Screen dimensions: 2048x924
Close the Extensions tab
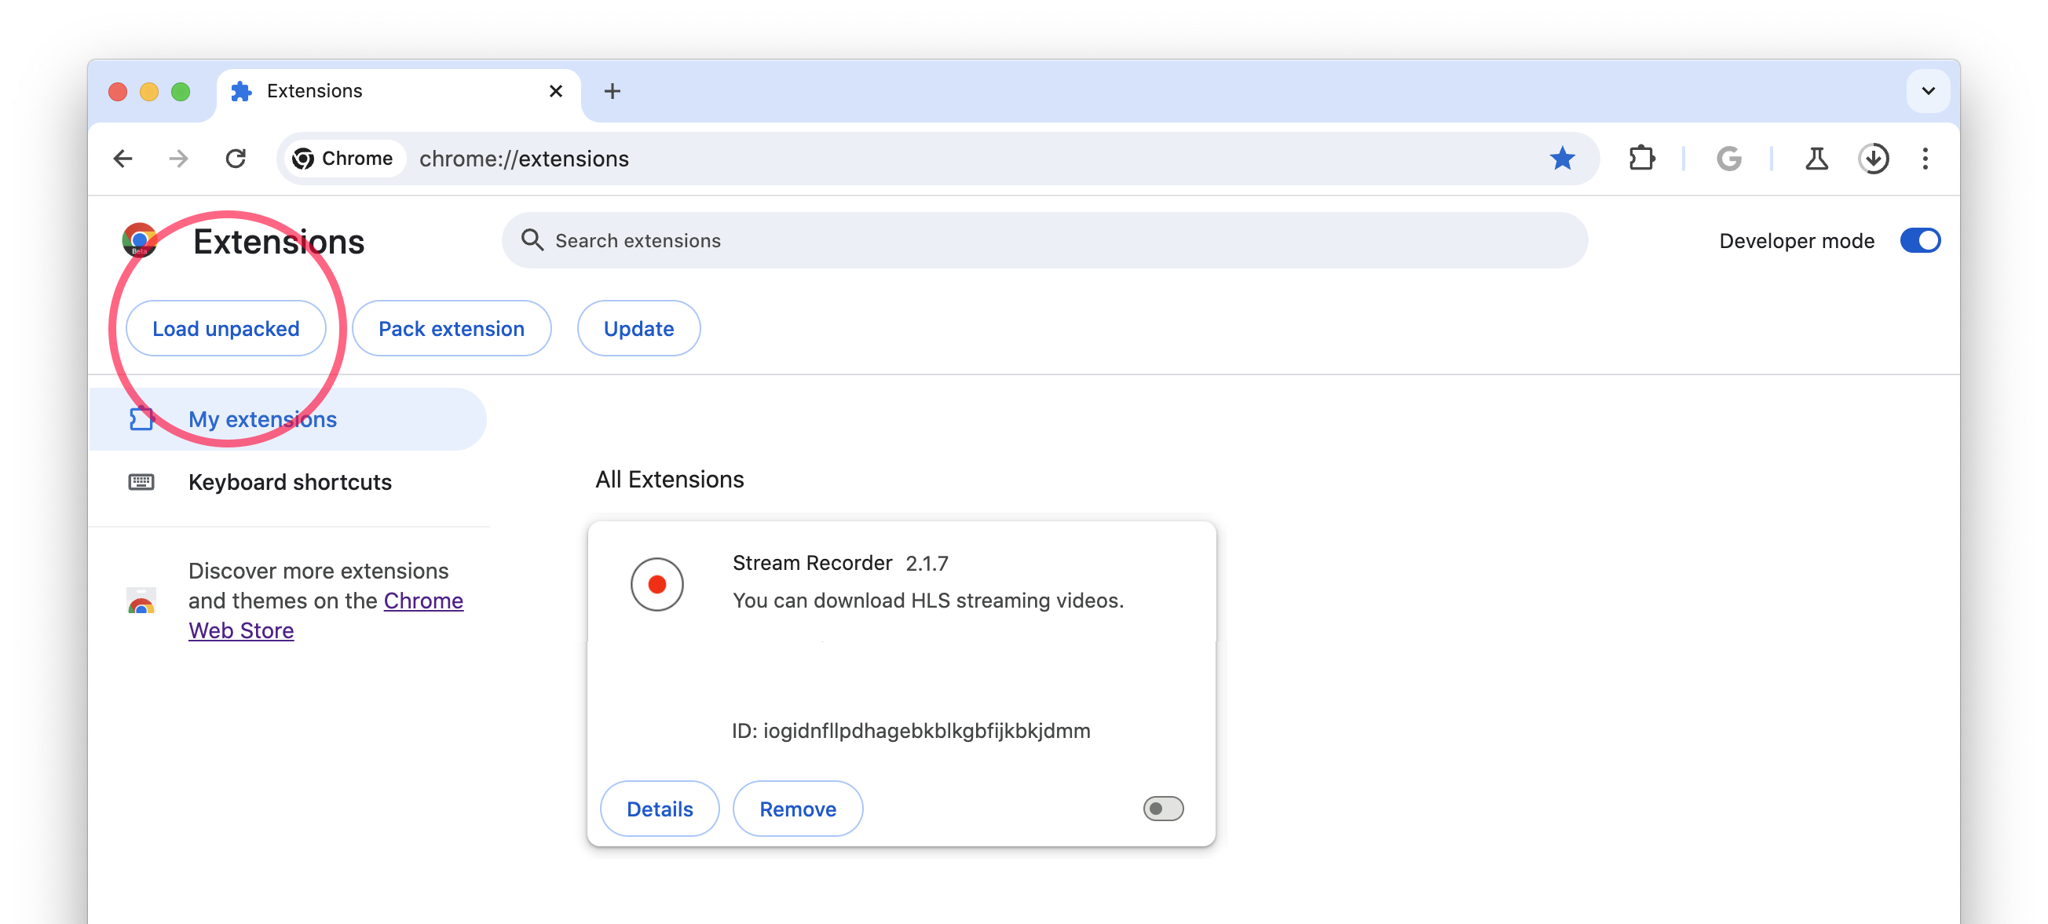tap(556, 91)
